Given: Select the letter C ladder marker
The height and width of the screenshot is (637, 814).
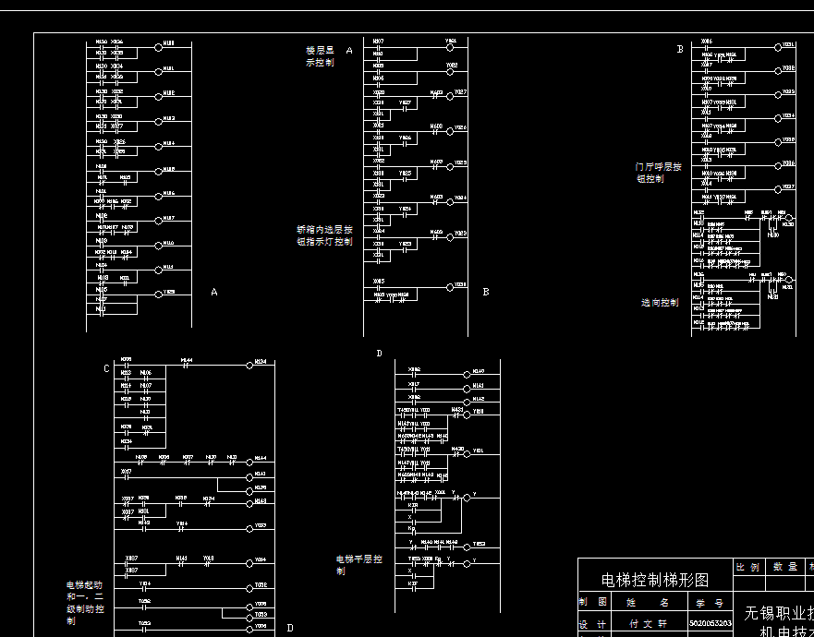Looking at the screenshot, I should point(106,369).
